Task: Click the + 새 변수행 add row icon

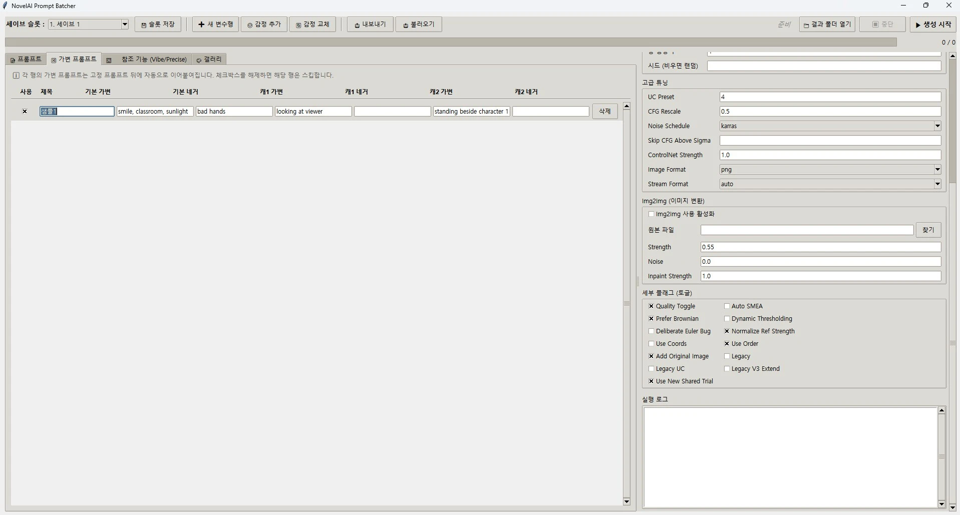Action: [x=215, y=24]
